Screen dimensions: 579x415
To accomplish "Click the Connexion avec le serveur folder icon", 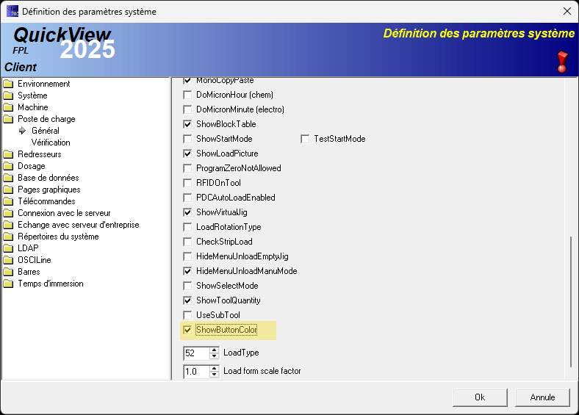I will click(8, 213).
